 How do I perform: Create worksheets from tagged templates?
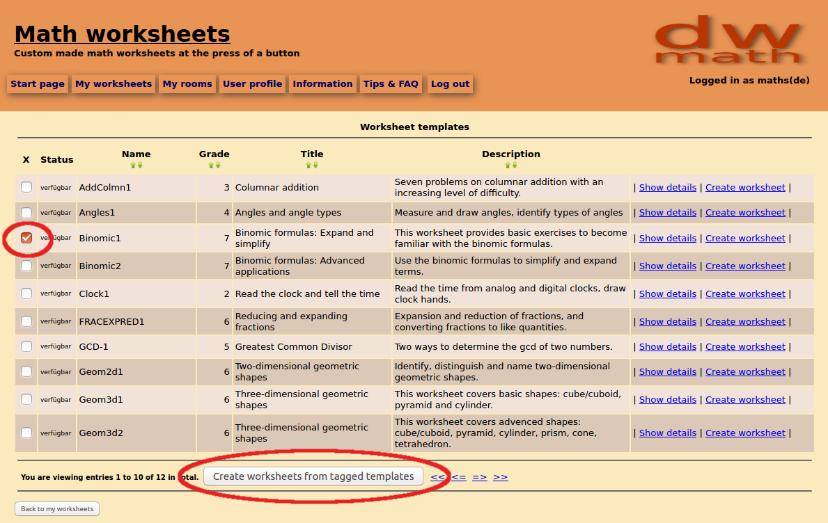pos(312,476)
